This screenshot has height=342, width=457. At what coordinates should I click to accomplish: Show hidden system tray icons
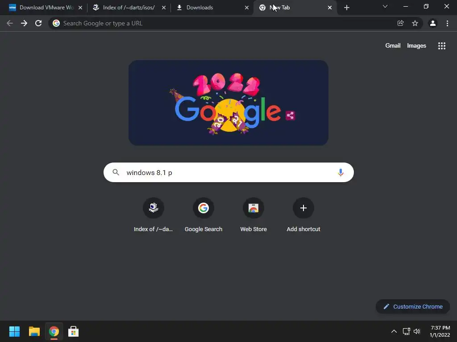click(x=394, y=331)
